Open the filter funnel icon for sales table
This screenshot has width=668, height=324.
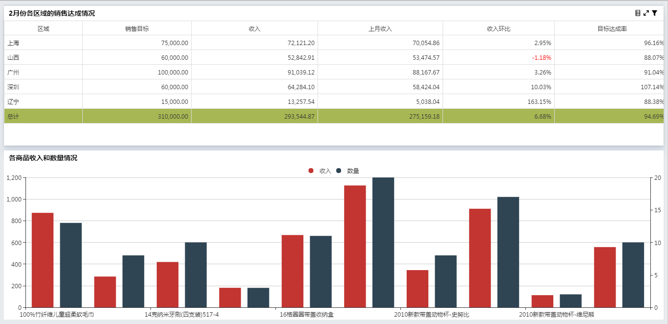tap(654, 13)
